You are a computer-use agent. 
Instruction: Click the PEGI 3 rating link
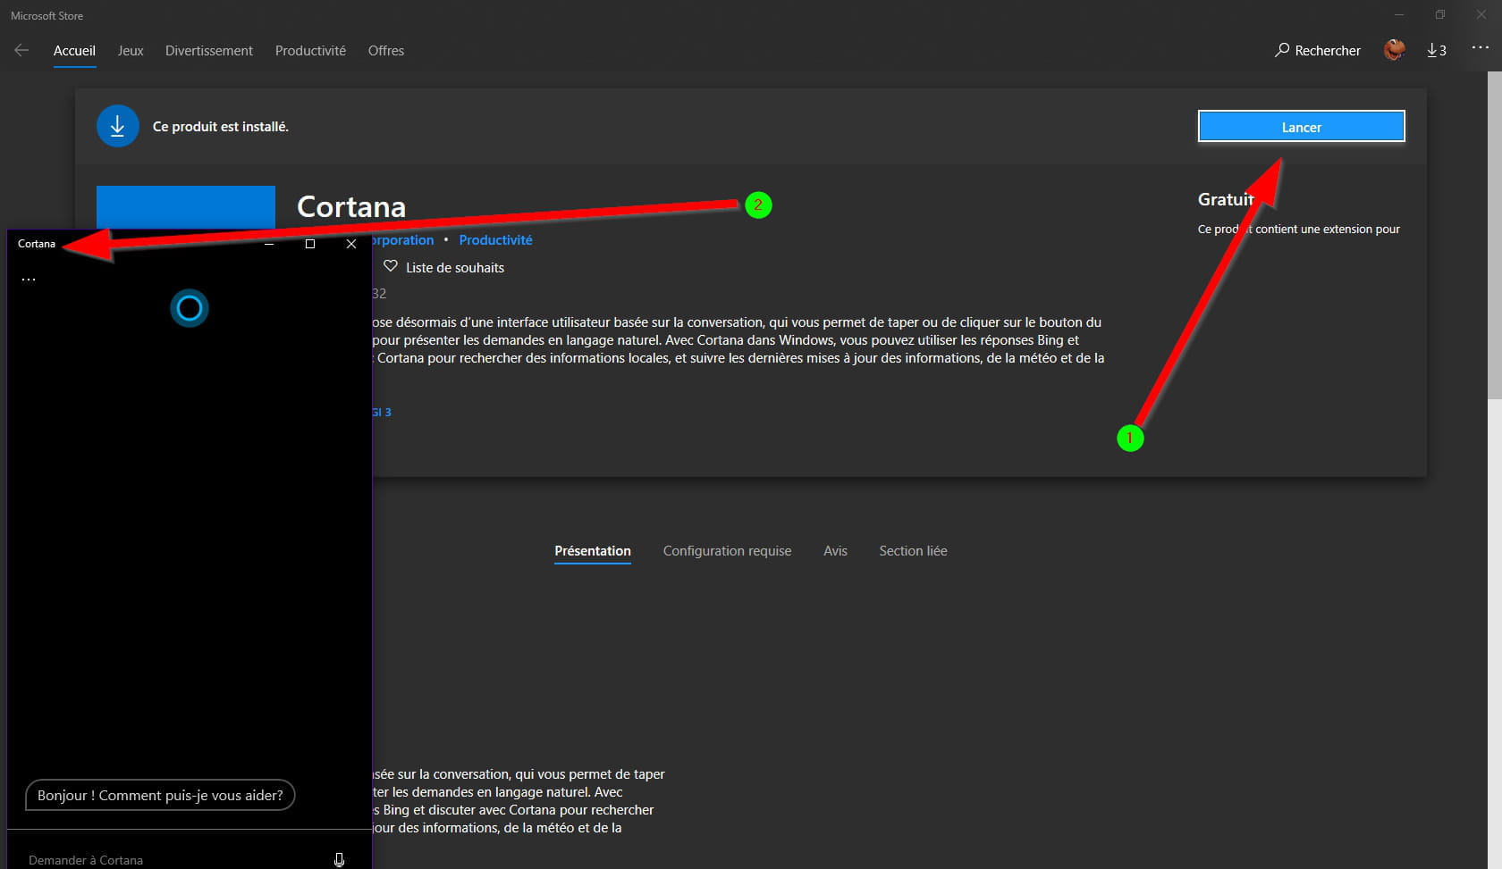[382, 412]
